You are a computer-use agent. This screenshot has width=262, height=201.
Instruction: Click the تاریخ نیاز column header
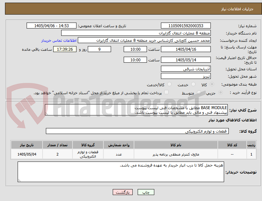(27, 145)
